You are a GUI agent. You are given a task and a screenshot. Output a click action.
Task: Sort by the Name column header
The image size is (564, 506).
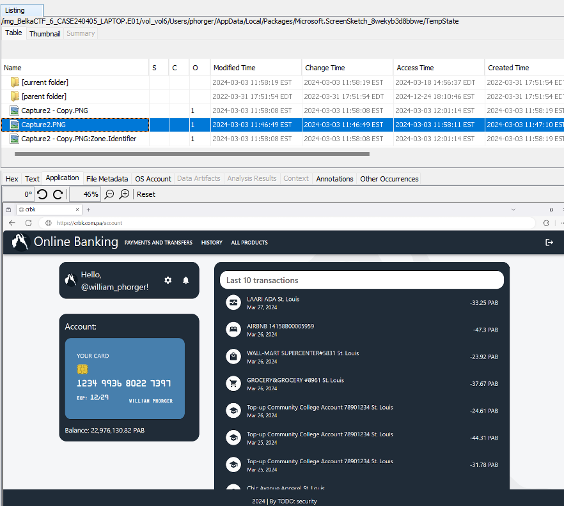click(x=75, y=68)
